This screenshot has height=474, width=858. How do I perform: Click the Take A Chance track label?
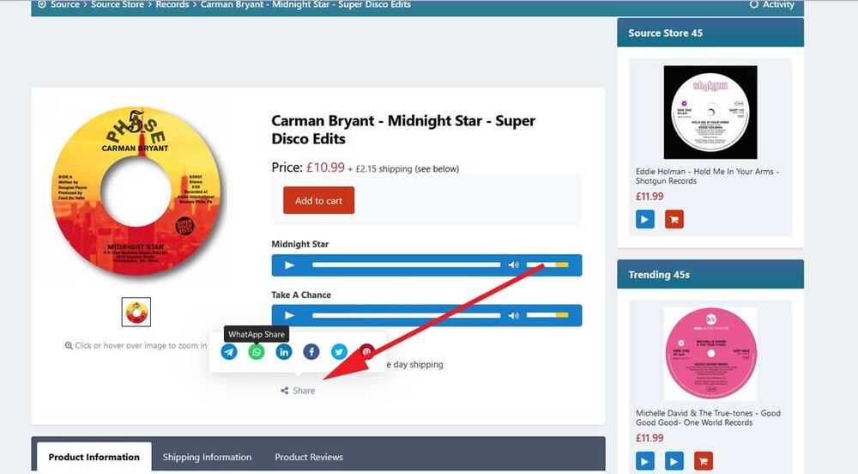301,295
